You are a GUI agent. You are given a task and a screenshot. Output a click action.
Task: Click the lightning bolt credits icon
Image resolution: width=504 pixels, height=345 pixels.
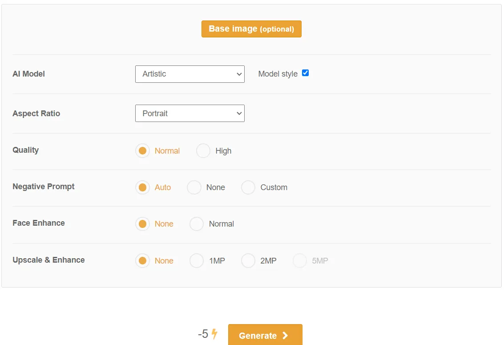[214, 334]
